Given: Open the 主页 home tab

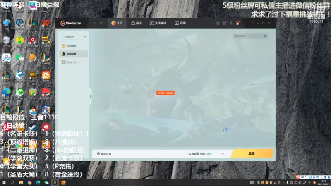Looking at the screenshot, I should coord(117,23).
